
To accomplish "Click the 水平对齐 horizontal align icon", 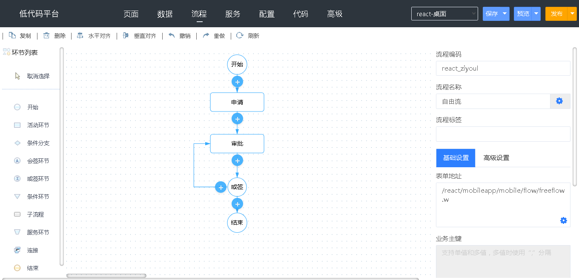I will [80, 35].
